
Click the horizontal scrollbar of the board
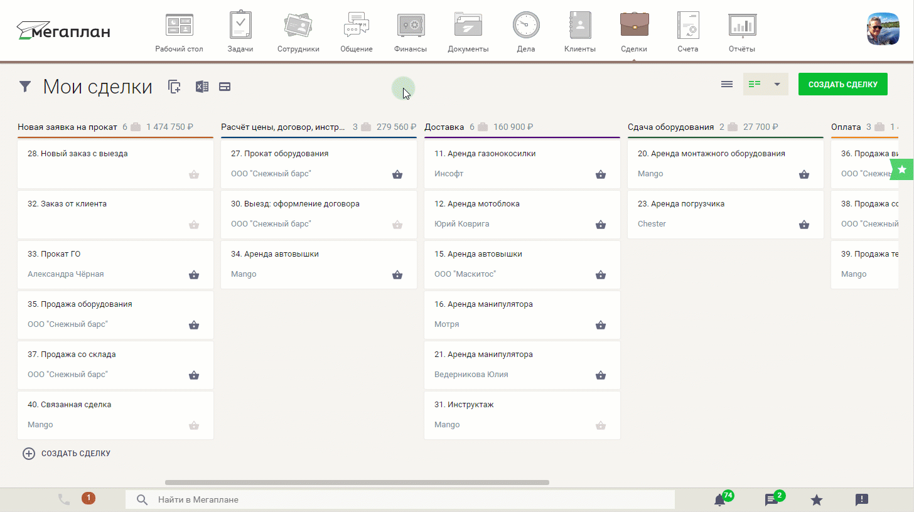pos(357,483)
